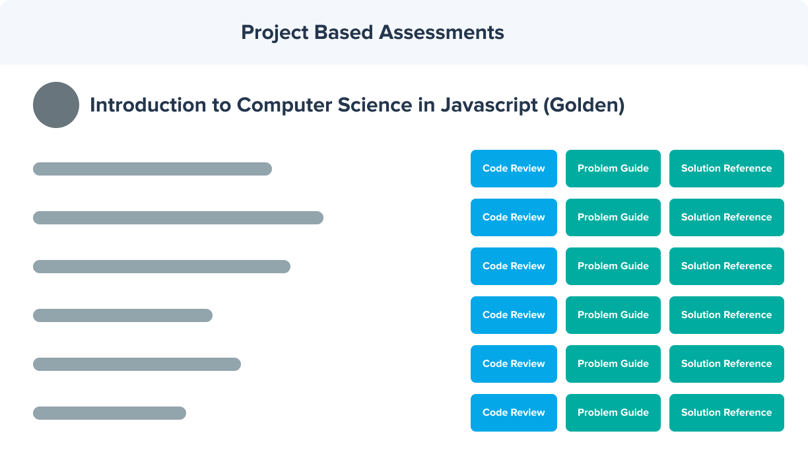
Task: Open Solution Reference in fifth row
Action: coord(727,364)
